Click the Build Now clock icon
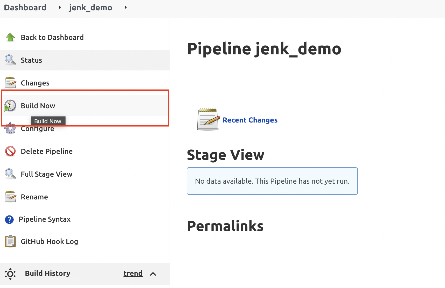Image resolution: width=445 pixels, height=288 pixels. (x=10, y=106)
